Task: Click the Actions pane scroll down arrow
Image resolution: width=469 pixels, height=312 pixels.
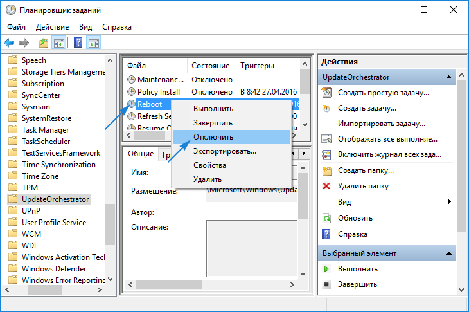Action: [461, 289]
